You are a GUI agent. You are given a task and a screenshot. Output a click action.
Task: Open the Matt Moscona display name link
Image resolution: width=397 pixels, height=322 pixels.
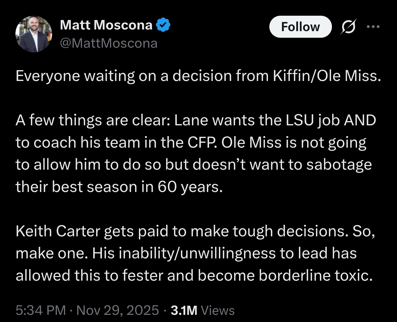106,25
